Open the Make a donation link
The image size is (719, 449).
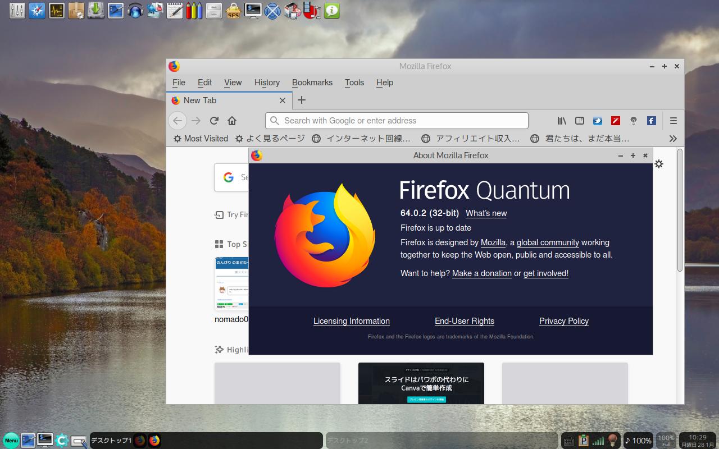pyautogui.click(x=481, y=273)
